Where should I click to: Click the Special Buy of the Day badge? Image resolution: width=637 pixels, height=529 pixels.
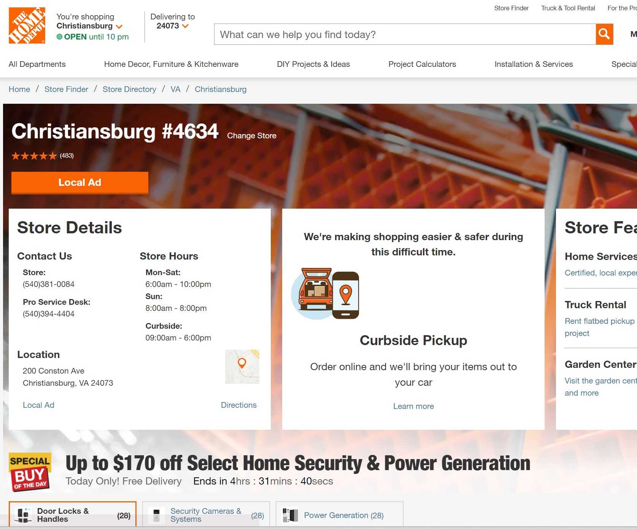30,472
